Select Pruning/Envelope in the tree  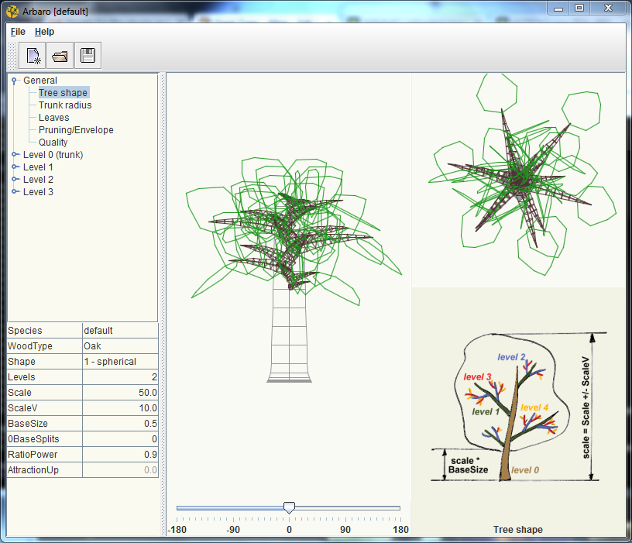tap(76, 130)
